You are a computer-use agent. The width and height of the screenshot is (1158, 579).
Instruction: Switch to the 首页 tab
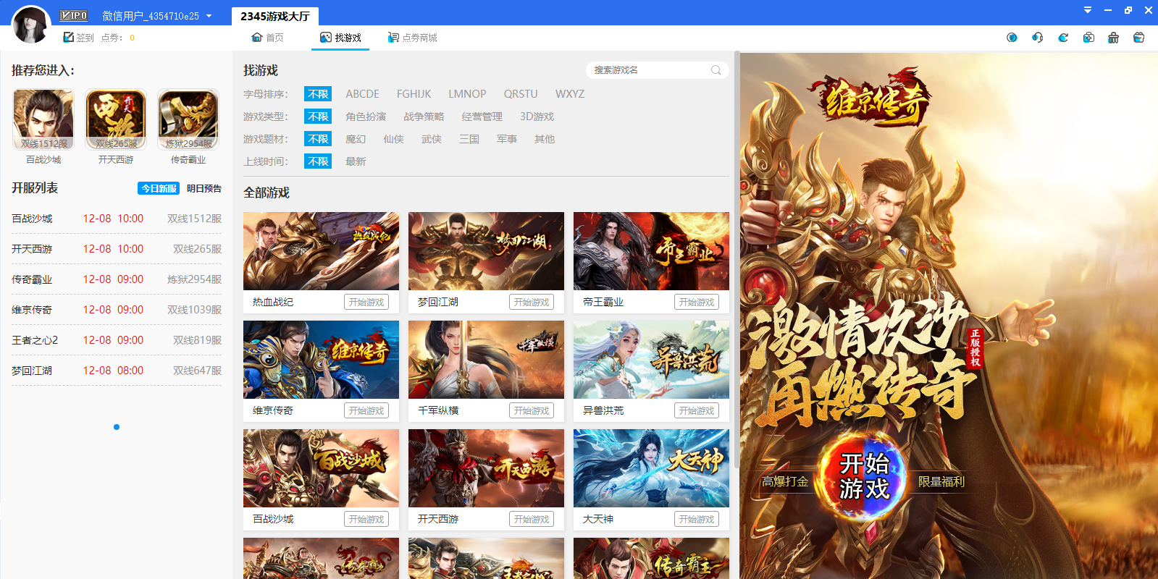267,38
